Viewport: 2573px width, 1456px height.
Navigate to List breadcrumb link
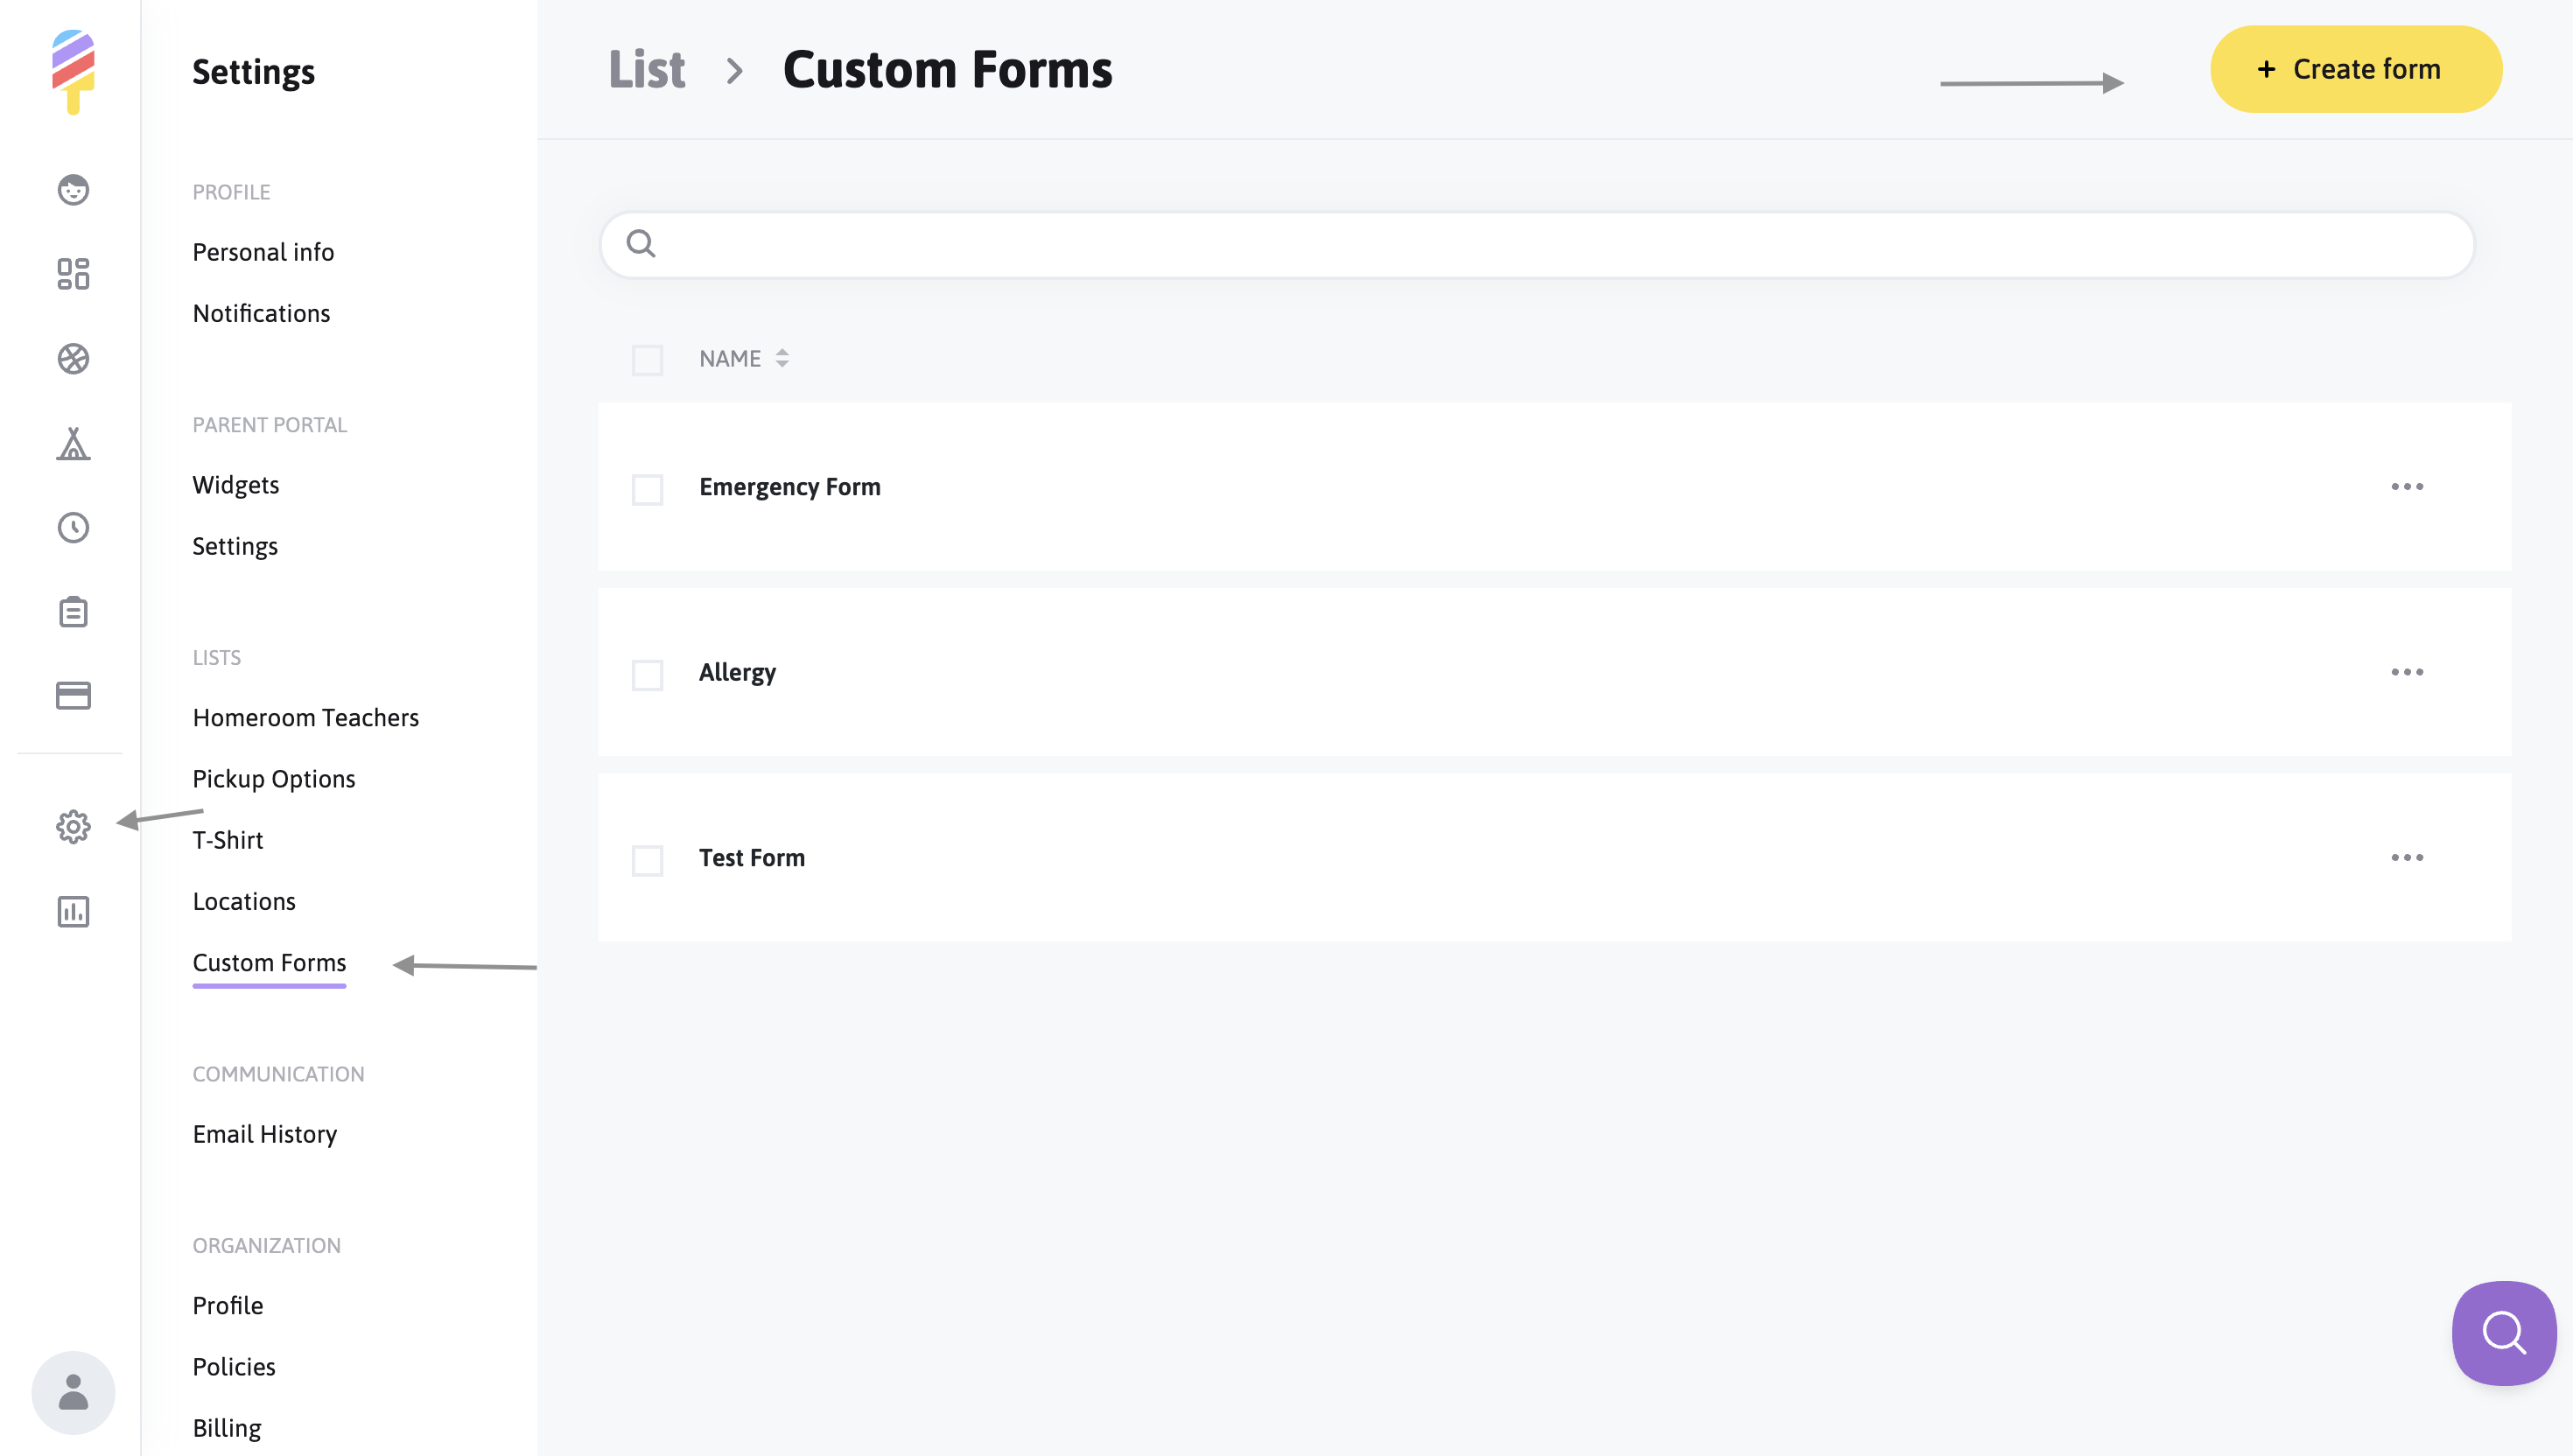tap(646, 70)
